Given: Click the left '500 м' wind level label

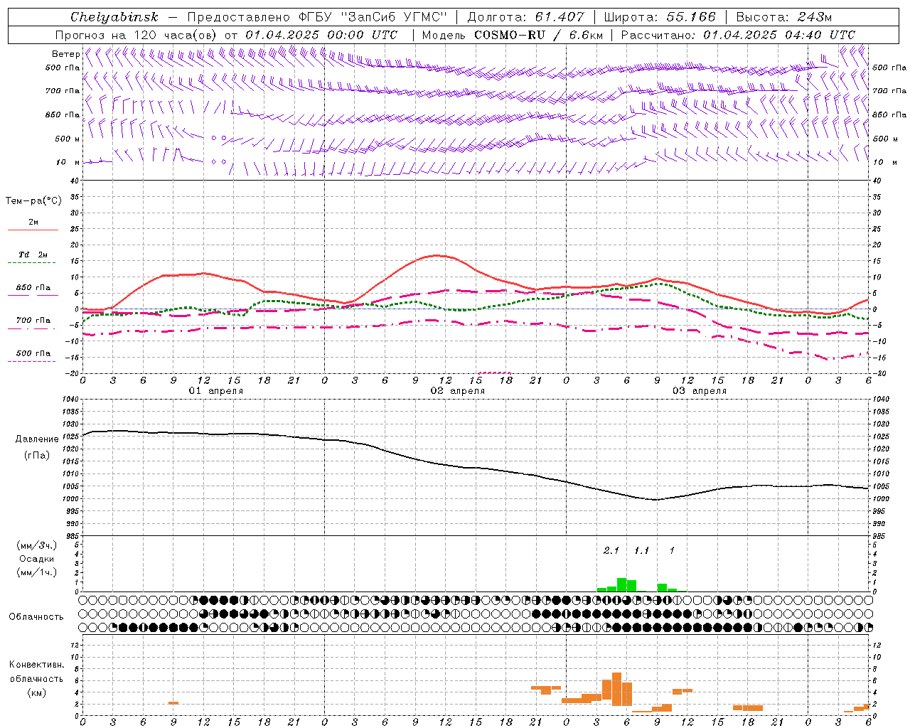Looking at the screenshot, I should pos(68,139).
